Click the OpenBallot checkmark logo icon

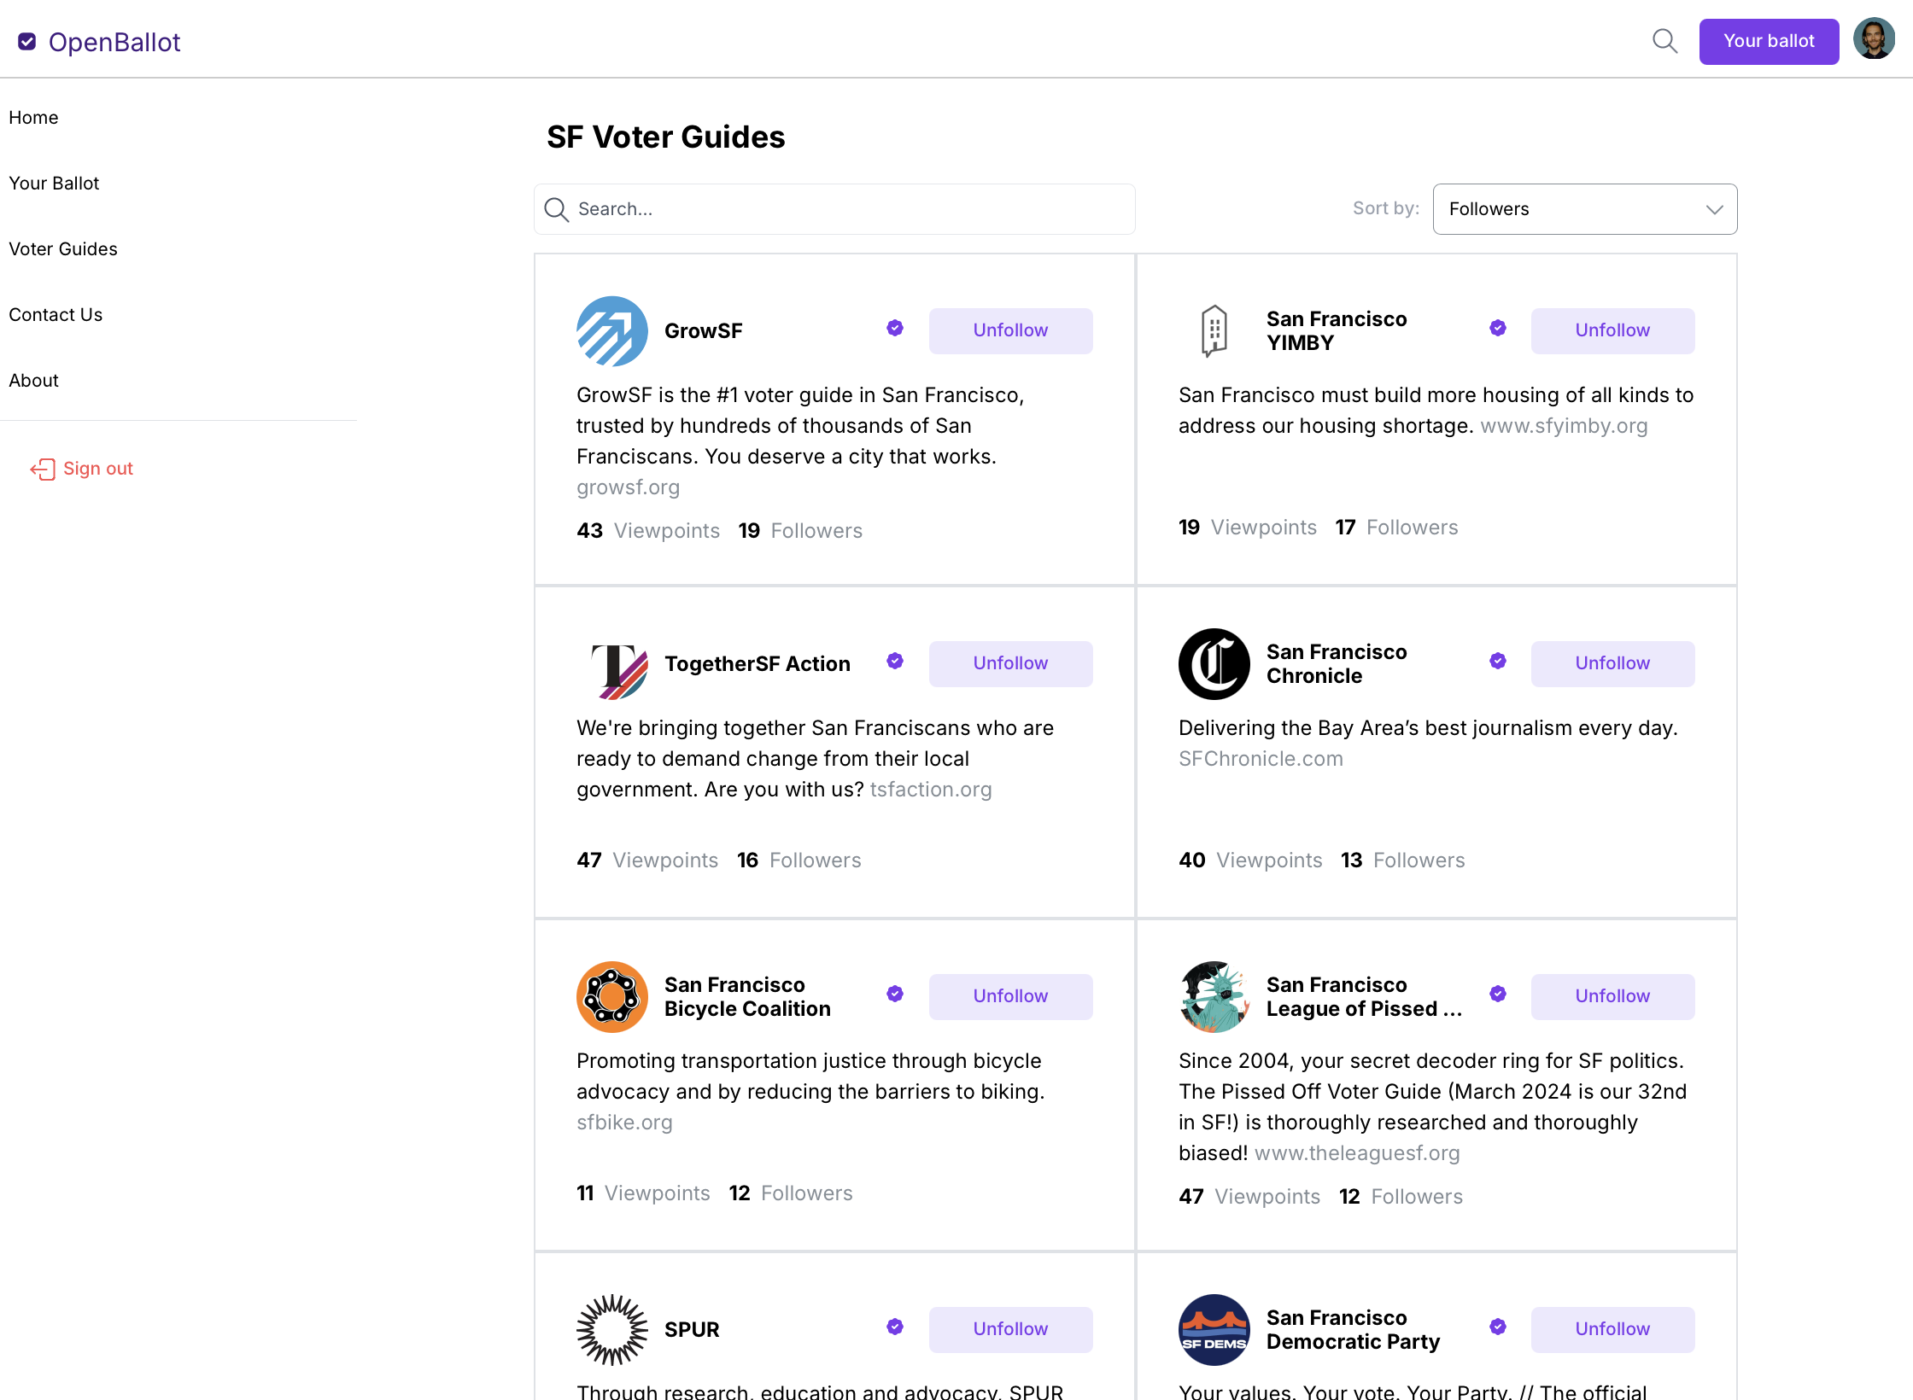[x=27, y=42]
